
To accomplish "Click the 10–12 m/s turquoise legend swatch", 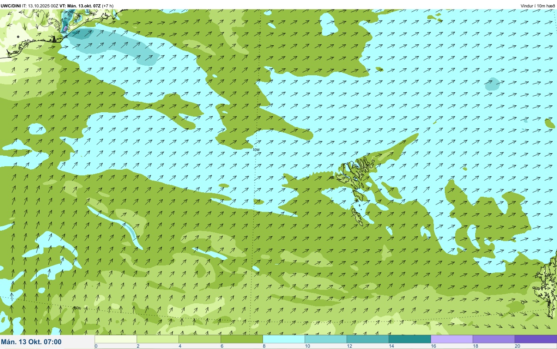I will point(326,339).
